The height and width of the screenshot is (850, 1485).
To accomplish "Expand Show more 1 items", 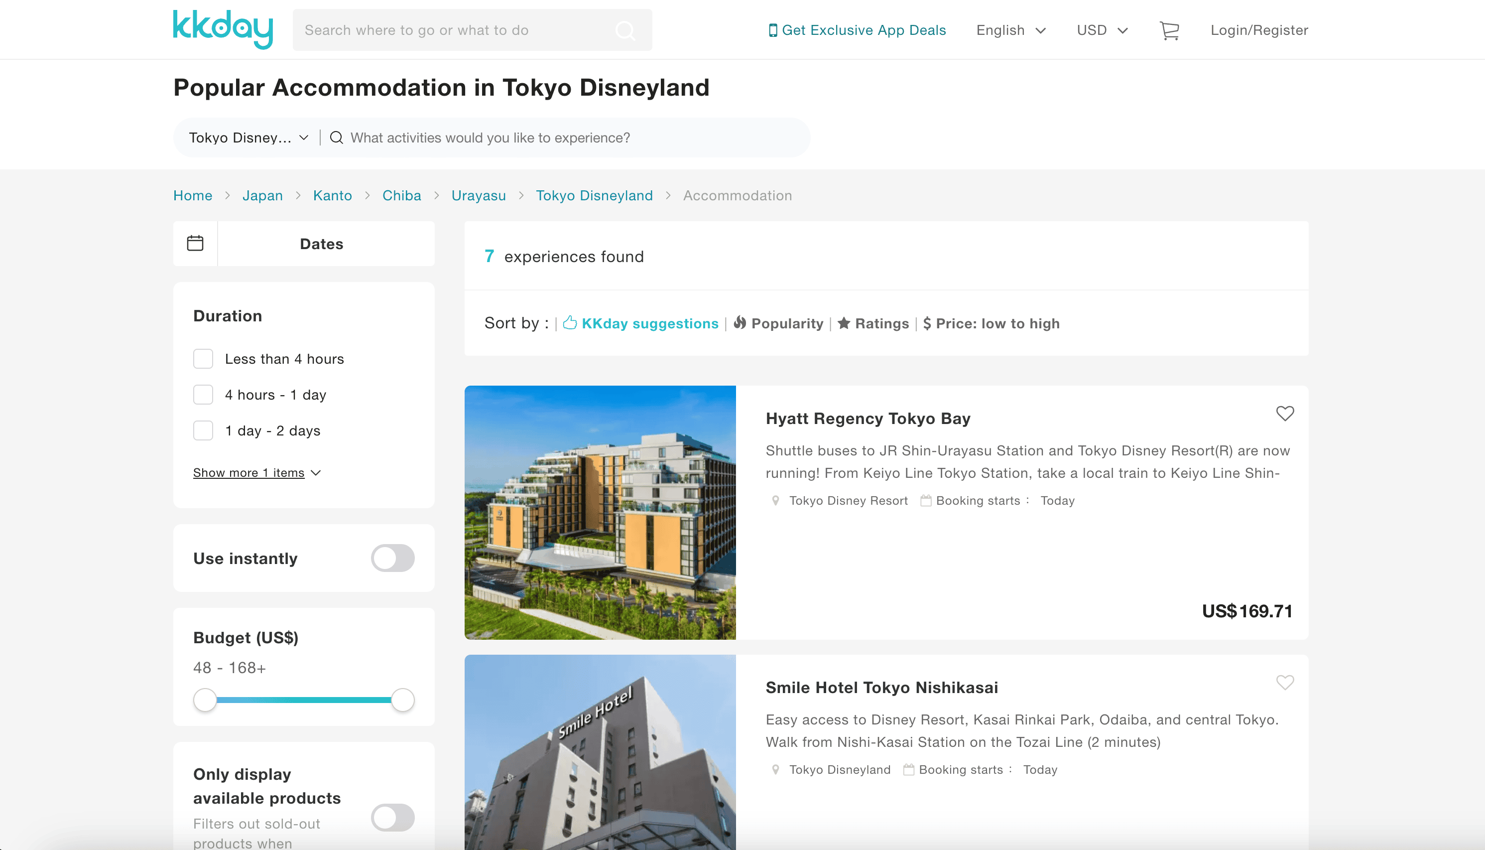I will (257, 473).
